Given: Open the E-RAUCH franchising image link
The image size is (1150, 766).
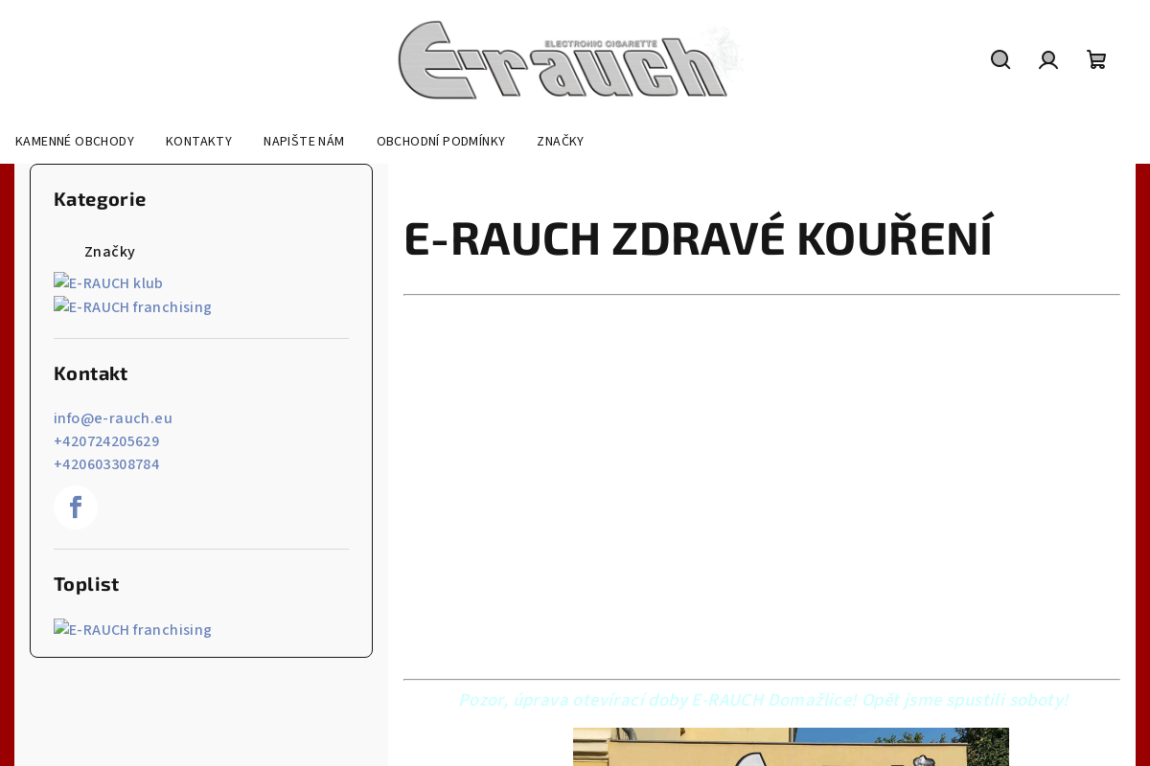Looking at the screenshot, I should tap(132, 306).
